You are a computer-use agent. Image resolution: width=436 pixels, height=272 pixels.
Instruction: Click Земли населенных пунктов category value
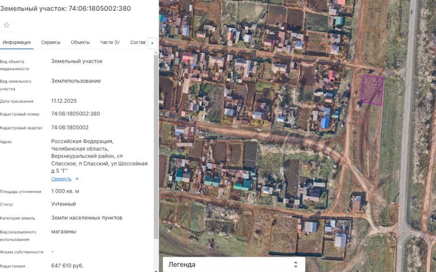pyautogui.click(x=87, y=218)
